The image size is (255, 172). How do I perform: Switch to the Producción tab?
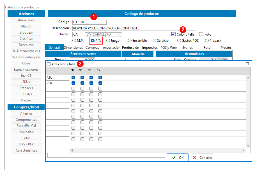pyautogui.click(x=130, y=48)
